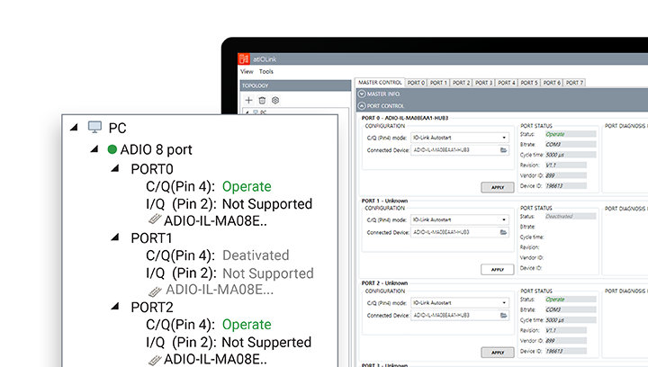Click the add (plus) icon in Topology
Screen dimensions: 648x367
tap(248, 100)
